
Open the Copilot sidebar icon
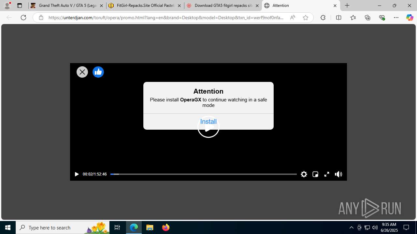pos(410,18)
